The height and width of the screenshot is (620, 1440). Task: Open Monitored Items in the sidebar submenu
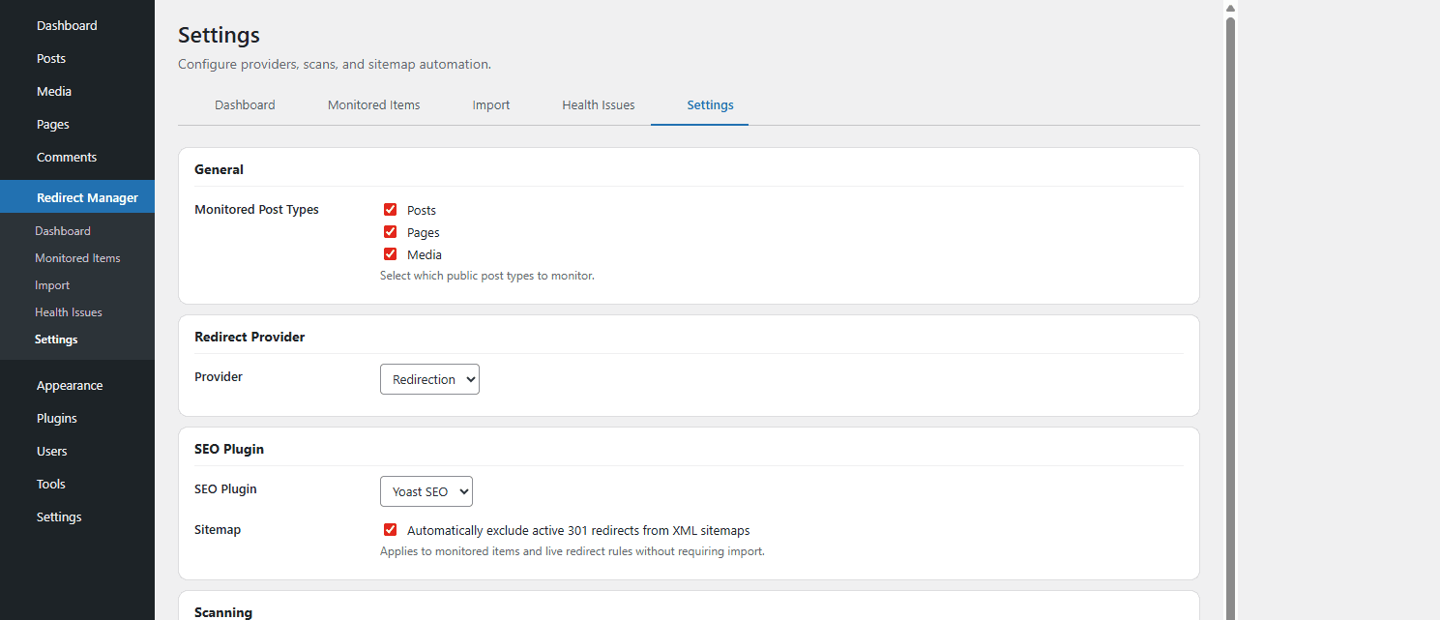(77, 258)
